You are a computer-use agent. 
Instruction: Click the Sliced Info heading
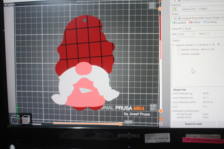click(x=180, y=90)
